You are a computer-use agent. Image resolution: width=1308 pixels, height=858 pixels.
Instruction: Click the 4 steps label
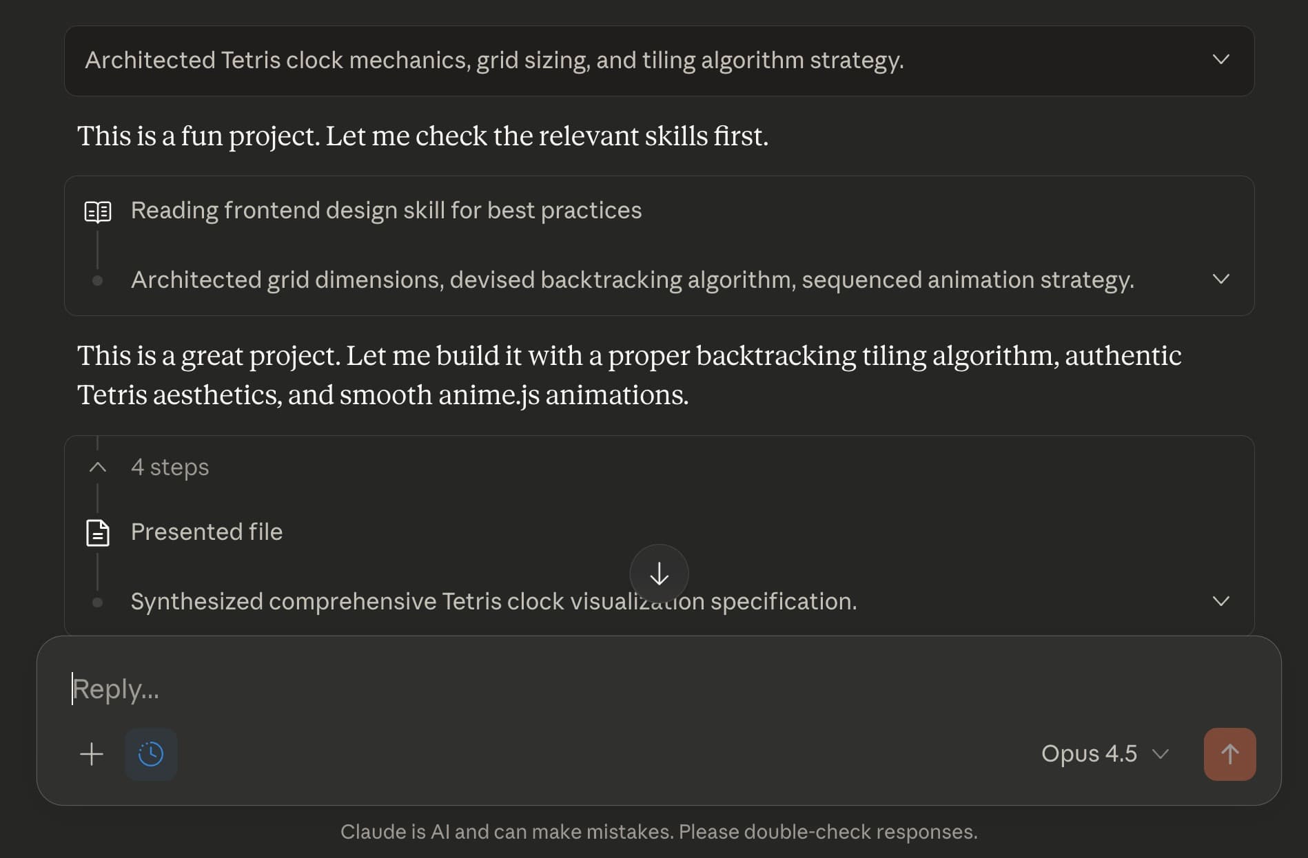(170, 468)
